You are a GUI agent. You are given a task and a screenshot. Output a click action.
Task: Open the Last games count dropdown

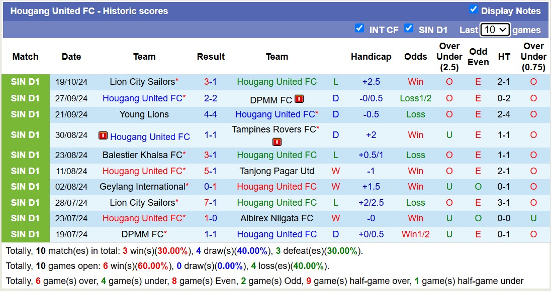point(495,30)
